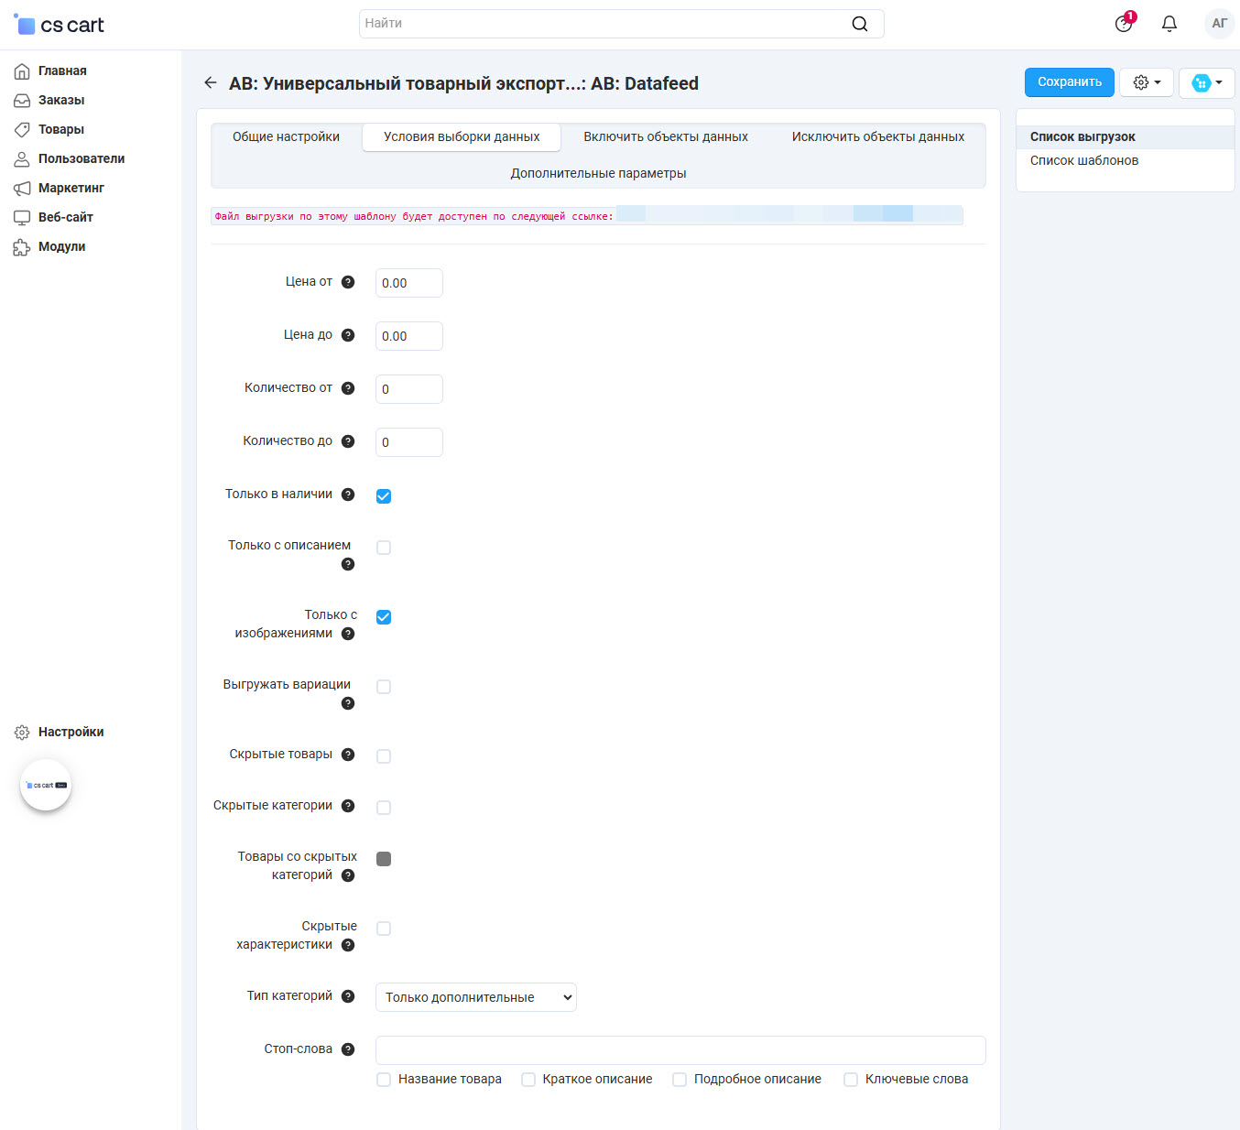Image resolution: width=1240 pixels, height=1130 pixels.
Task: Expand the gear settings dropdown near Сохранить
Action: pyautogui.click(x=1147, y=82)
